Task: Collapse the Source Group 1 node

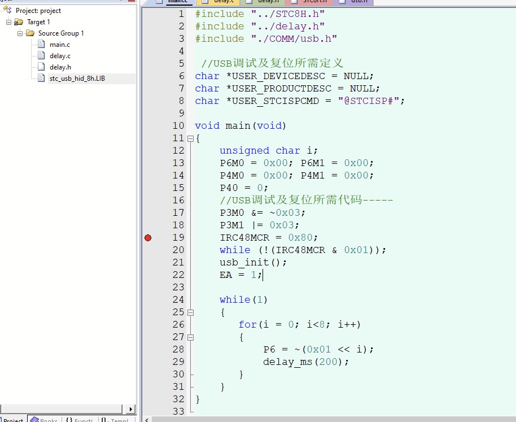Action: tap(20, 33)
